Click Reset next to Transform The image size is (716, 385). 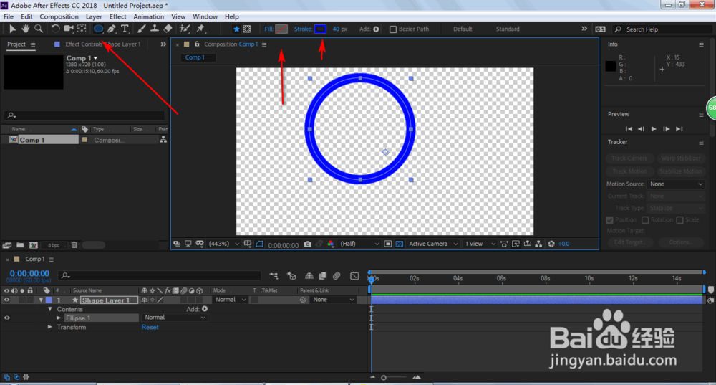point(150,328)
